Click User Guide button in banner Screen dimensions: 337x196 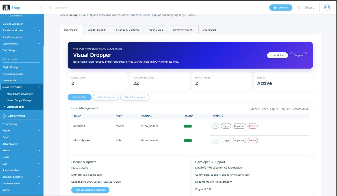coord(277,55)
